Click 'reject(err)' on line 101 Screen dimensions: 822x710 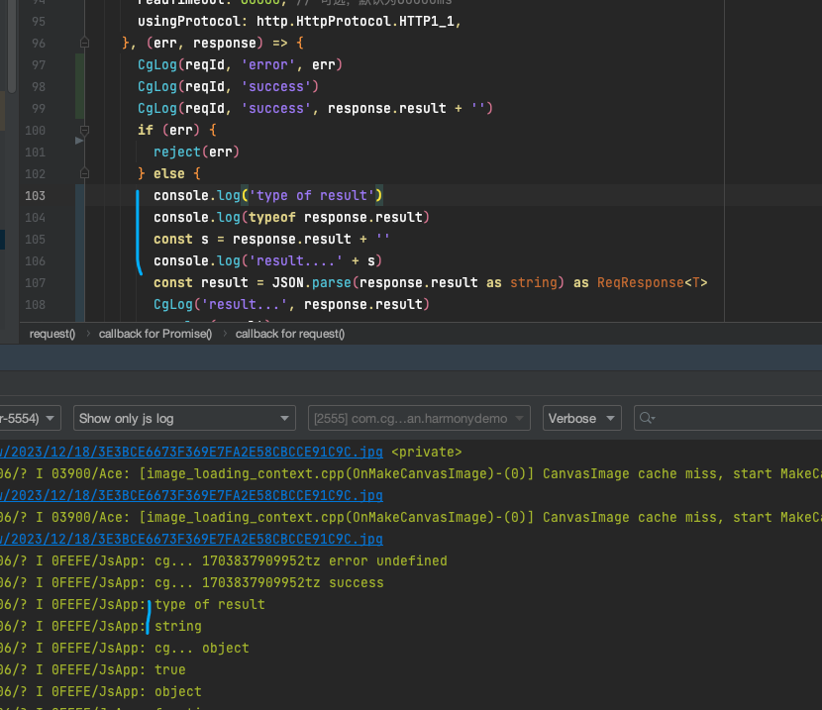point(197,152)
